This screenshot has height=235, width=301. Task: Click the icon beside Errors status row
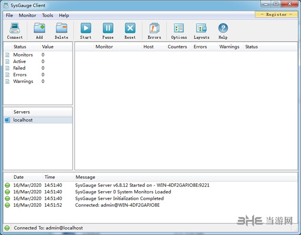click(x=7, y=75)
